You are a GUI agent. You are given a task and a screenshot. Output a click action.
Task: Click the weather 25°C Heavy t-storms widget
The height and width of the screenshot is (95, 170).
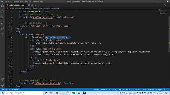[x=126, y=93]
